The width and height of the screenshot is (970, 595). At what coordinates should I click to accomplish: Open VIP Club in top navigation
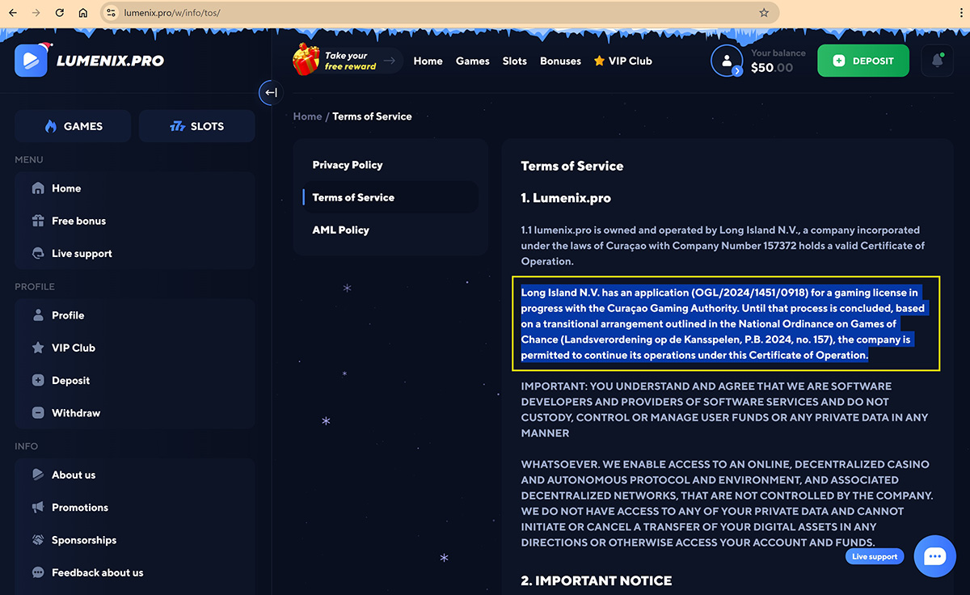pyautogui.click(x=622, y=61)
